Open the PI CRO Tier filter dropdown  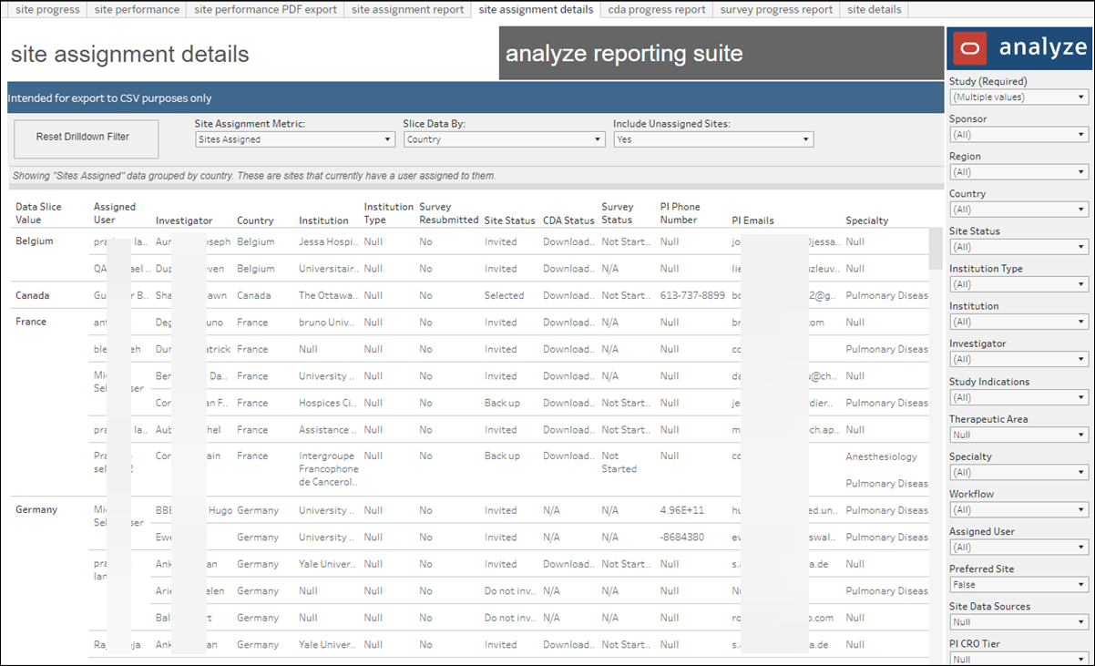[x=1018, y=659]
